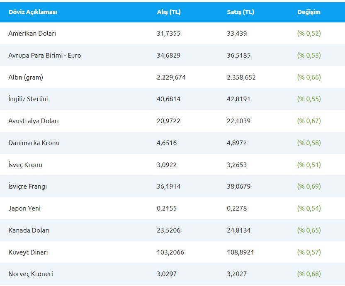Click the Alış (TL) column header
Image resolution: width=345 pixels, height=286 pixels.
pyautogui.click(x=169, y=12)
